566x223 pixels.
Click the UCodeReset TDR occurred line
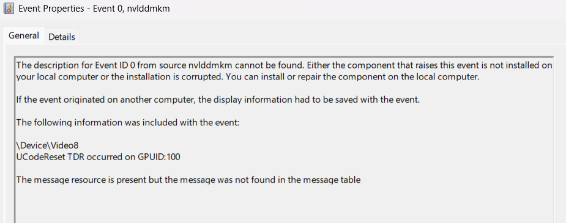tap(98, 157)
